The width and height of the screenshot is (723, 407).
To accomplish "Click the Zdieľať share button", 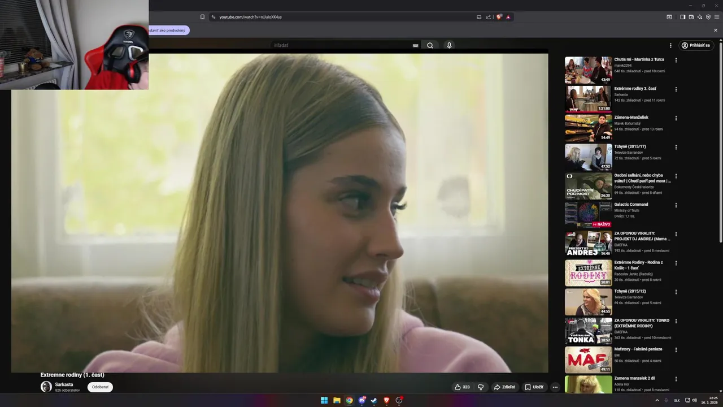I will (x=504, y=387).
